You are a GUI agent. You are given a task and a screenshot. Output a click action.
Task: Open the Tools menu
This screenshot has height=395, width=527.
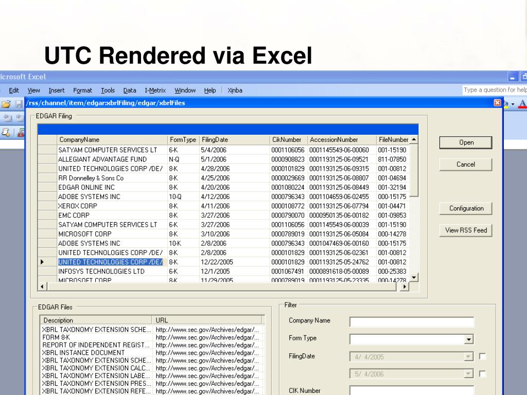point(108,91)
